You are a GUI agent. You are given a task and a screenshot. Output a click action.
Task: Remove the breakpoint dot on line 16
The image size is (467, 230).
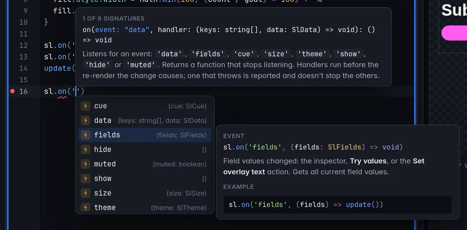pyautogui.click(x=12, y=91)
